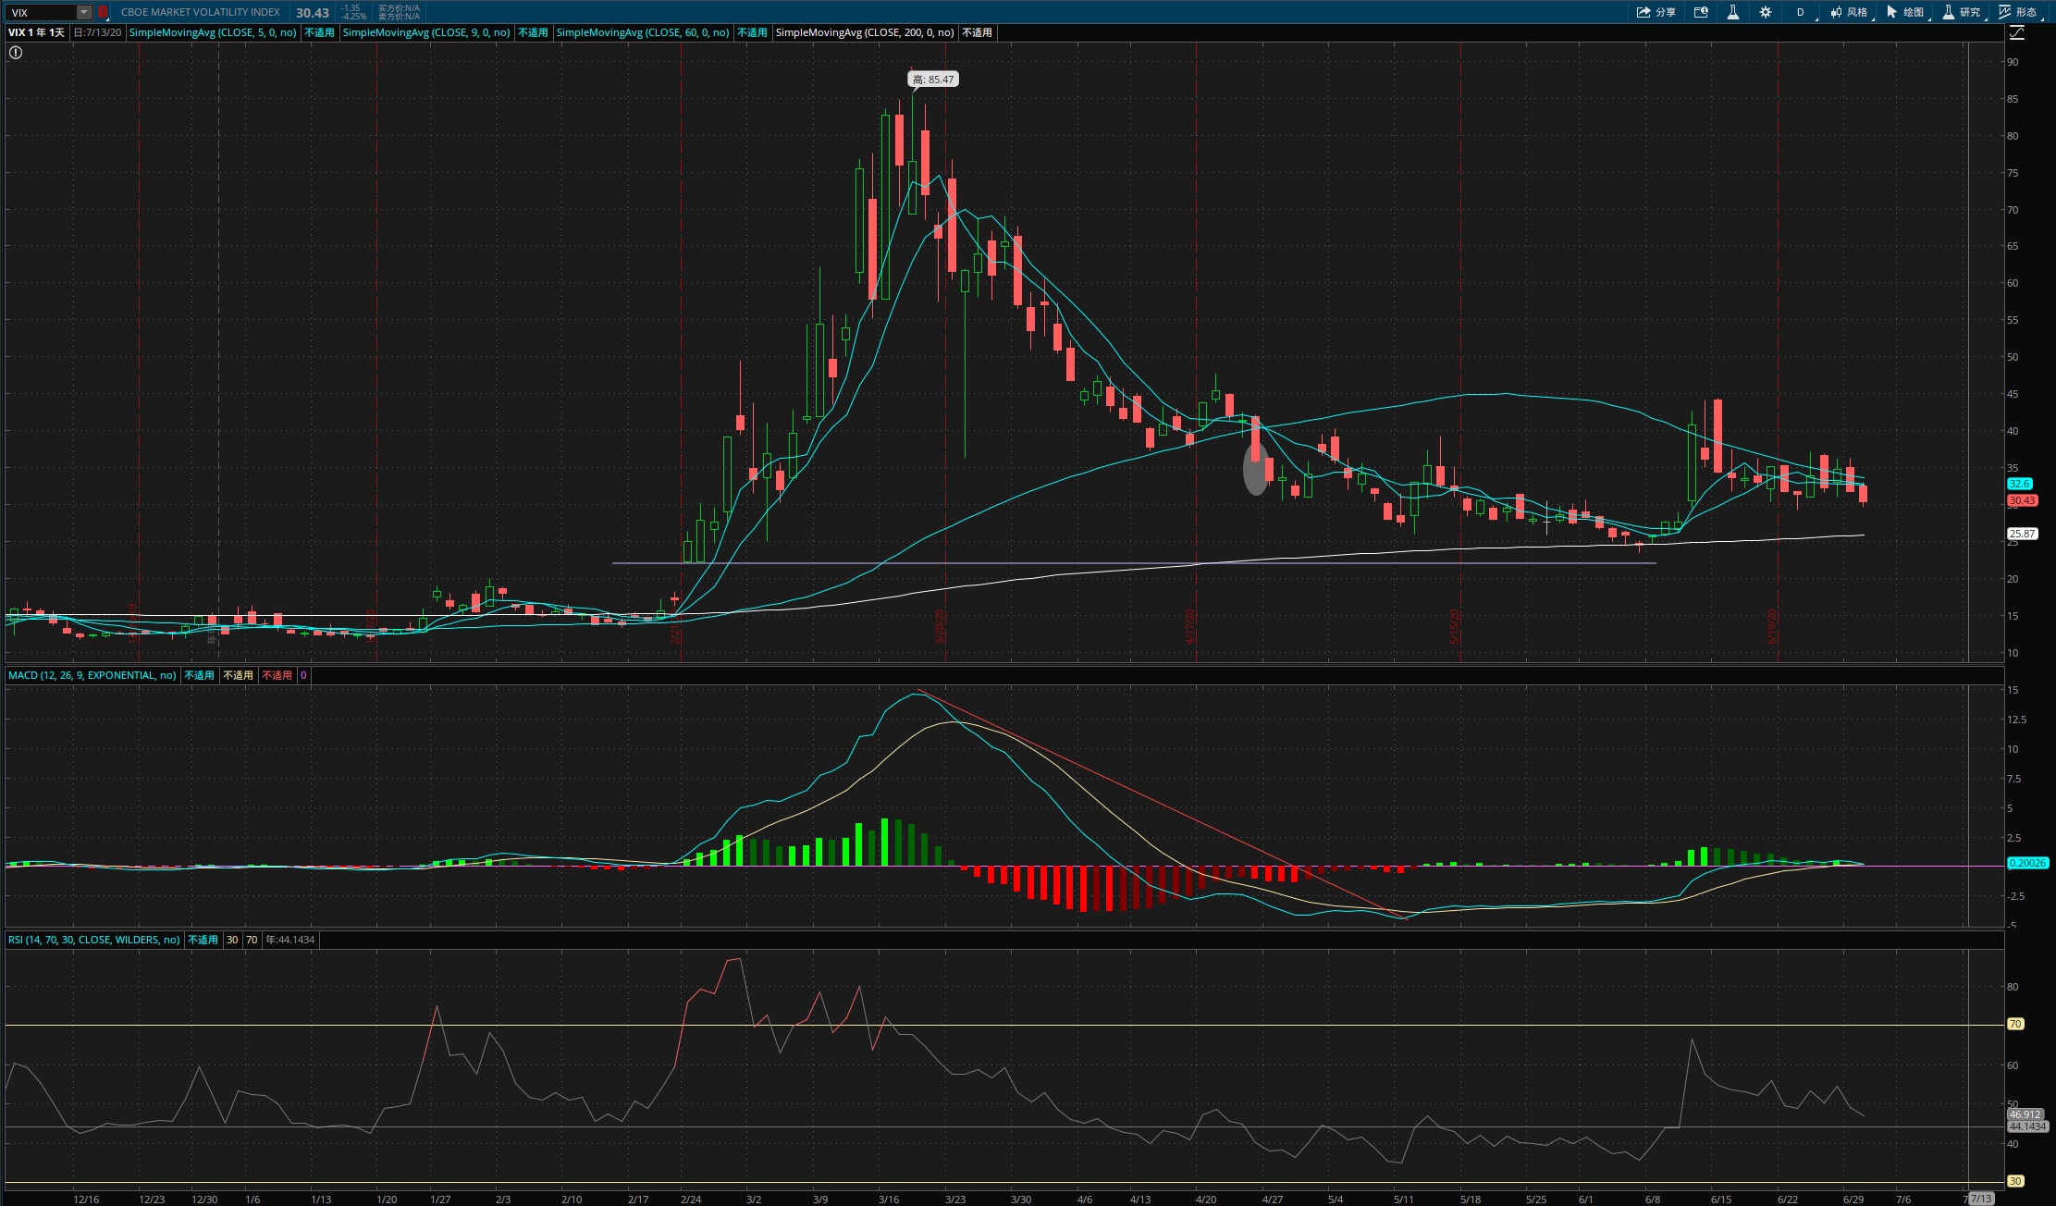Viewport: 2056px width, 1206px height.
Task: Click the 46.912 RSI value tag
Action: (x=2025, y=1114)
